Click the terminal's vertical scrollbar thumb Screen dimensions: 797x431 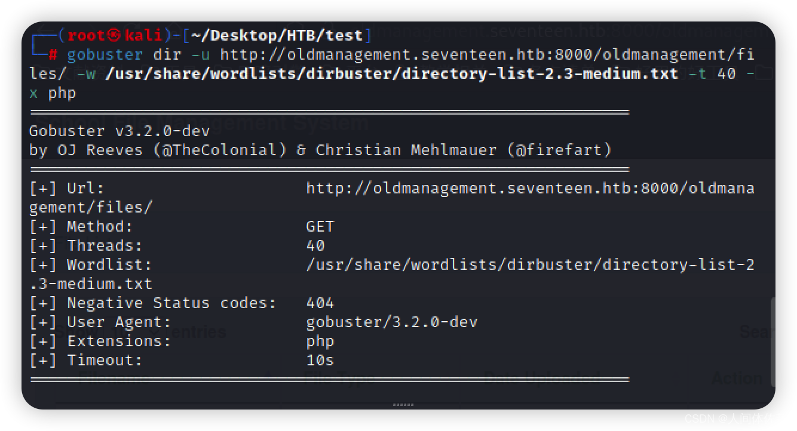[x=772, y=341]
